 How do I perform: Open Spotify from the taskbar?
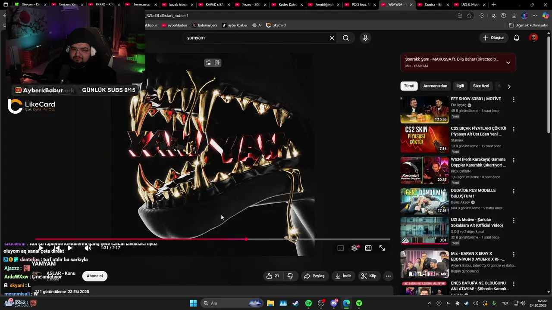(x=308, y=303)
